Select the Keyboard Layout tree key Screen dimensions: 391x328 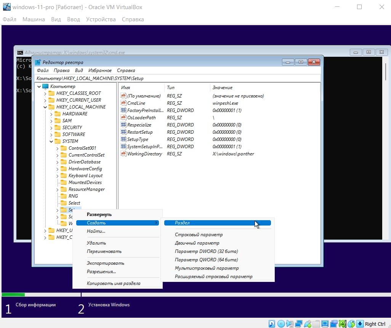coord(85,176)
